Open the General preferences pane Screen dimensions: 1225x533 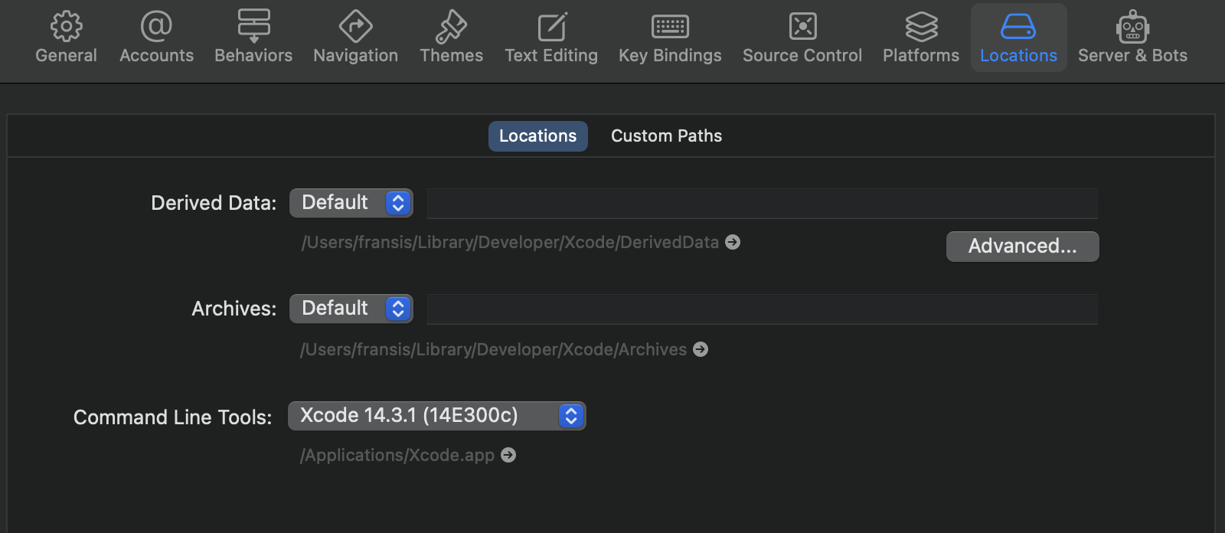coord(66,38)
